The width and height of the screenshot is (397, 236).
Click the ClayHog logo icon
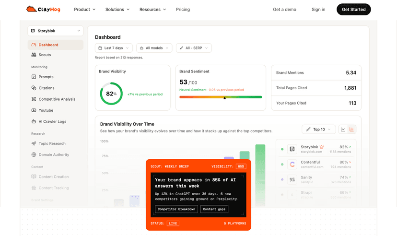pyautogui.click(x=30, y=9)
